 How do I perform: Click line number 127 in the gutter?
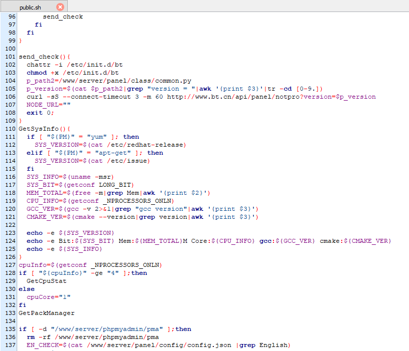pyautogui.click(x=10, y=265)
